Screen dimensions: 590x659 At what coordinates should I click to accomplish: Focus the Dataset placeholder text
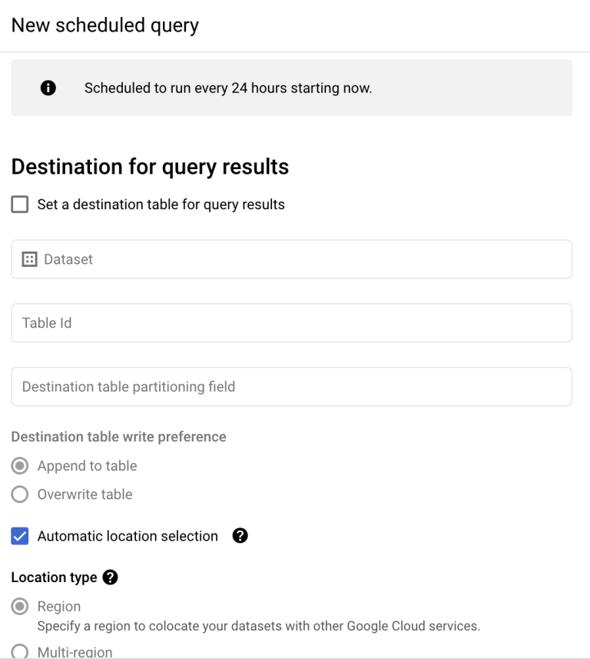(68, 260)
